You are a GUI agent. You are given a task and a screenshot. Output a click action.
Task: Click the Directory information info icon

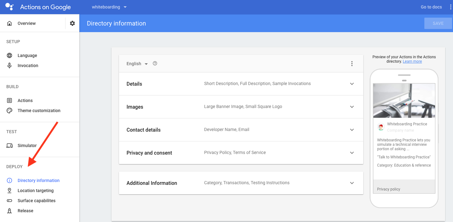point(9,180)
